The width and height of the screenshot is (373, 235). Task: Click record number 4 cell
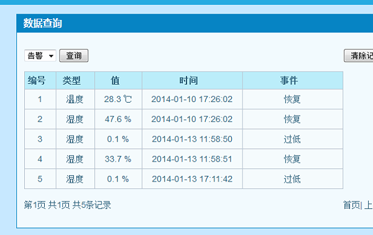(40, 159)
